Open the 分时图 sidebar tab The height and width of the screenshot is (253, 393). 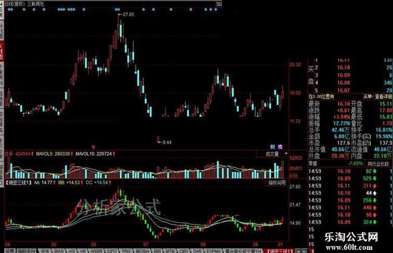click(2, 31)
